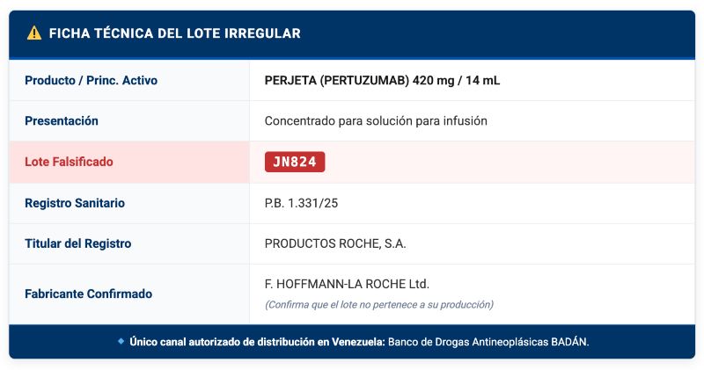
Task: Click the 'Presentación' row label
Action: point(62,121)
